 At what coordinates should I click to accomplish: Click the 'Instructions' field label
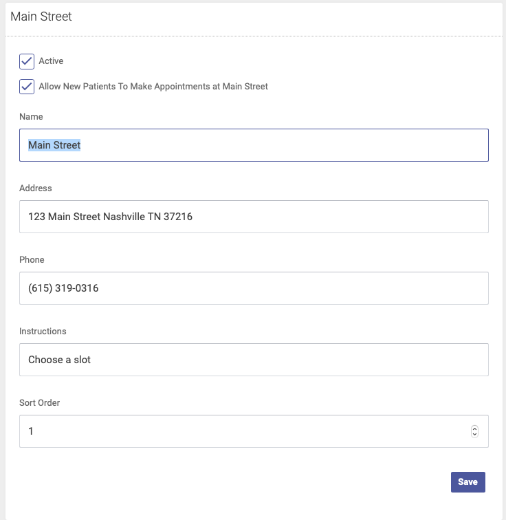(x=43, y=332)
